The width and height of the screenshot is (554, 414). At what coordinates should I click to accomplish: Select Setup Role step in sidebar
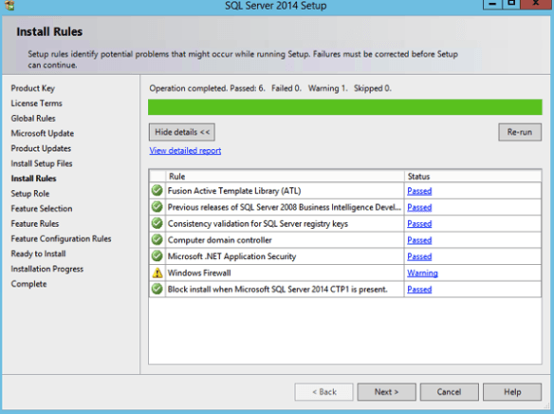point(30,194)
